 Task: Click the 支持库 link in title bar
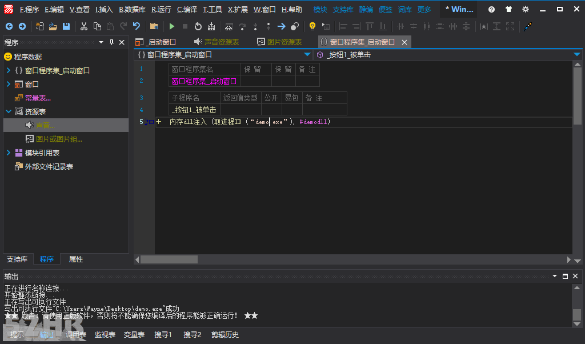tap(343, 10)
